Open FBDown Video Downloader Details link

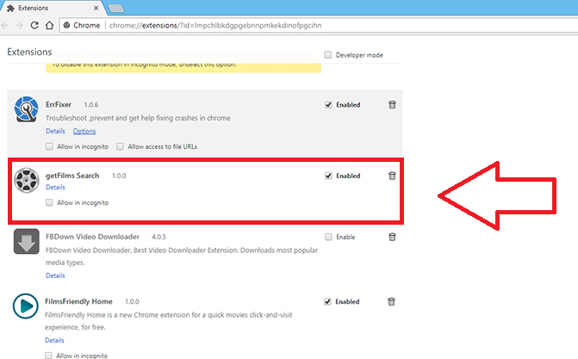tap(55, 275)
